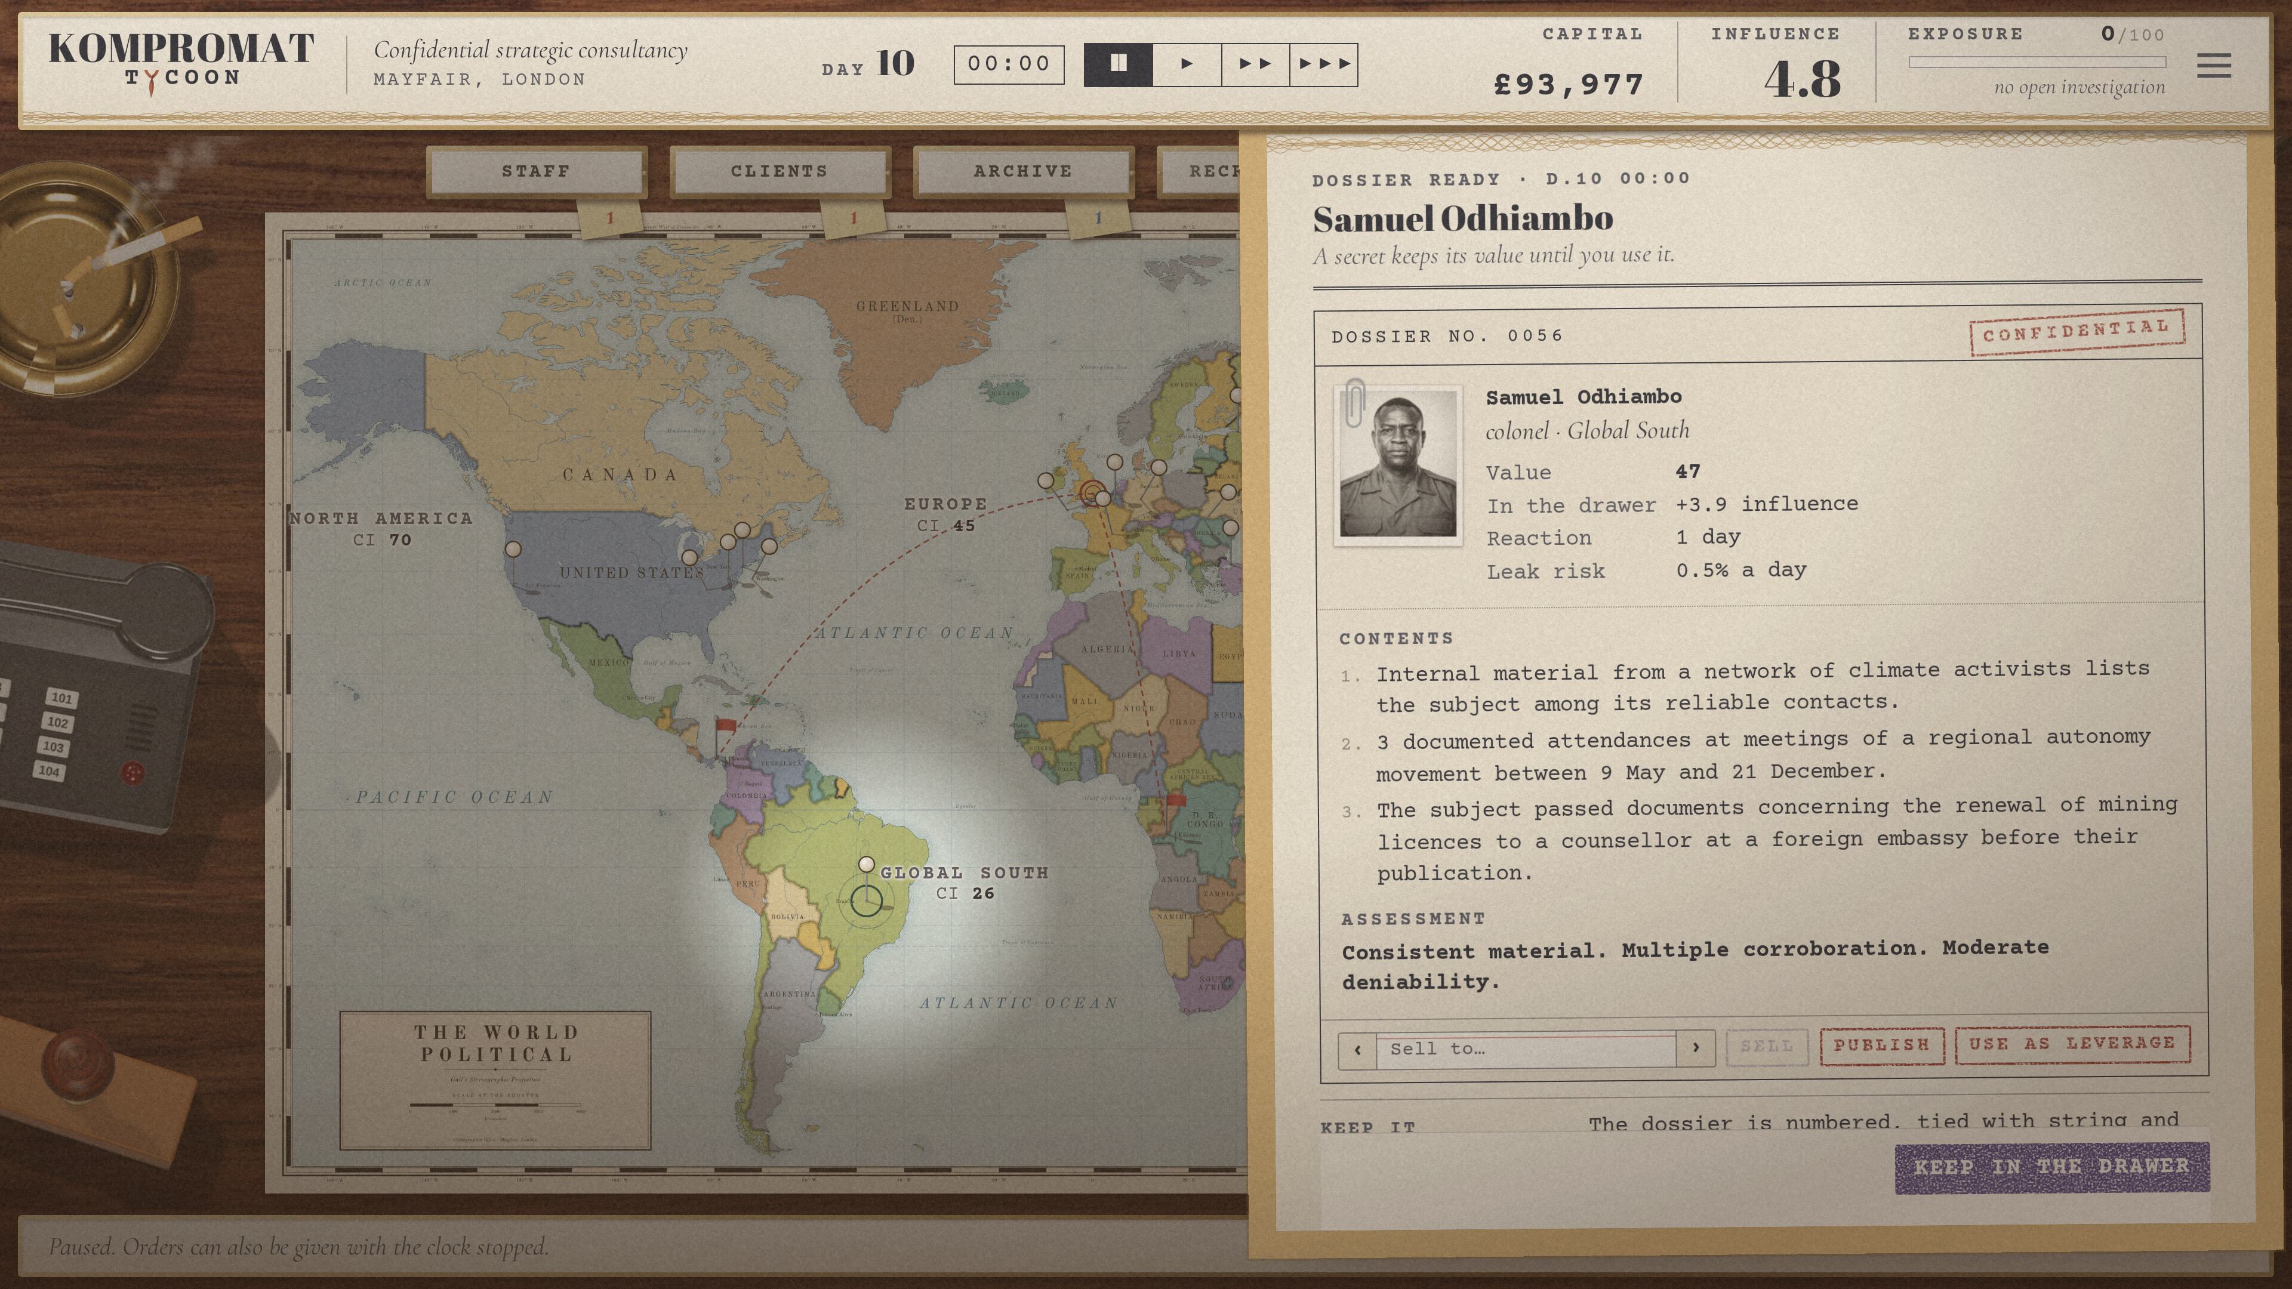Open the hamburger menu

point(2213,65)
